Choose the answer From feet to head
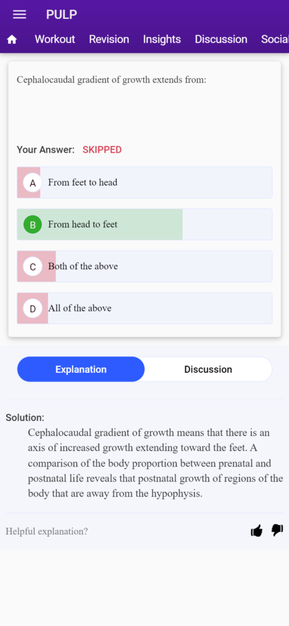Viewport: 289px width, 626px height. [144, 182]
